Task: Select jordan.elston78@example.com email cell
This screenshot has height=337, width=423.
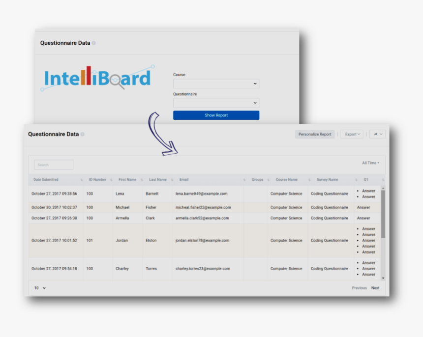Action: [x=202, y=240]
